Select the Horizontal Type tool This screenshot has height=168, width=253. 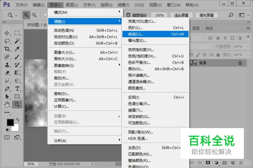[x=17, y=89]
